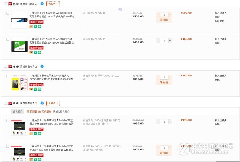
Task: Click Tmall logo beside 西数官方旗舰店
Action: [x=10, y=4]
